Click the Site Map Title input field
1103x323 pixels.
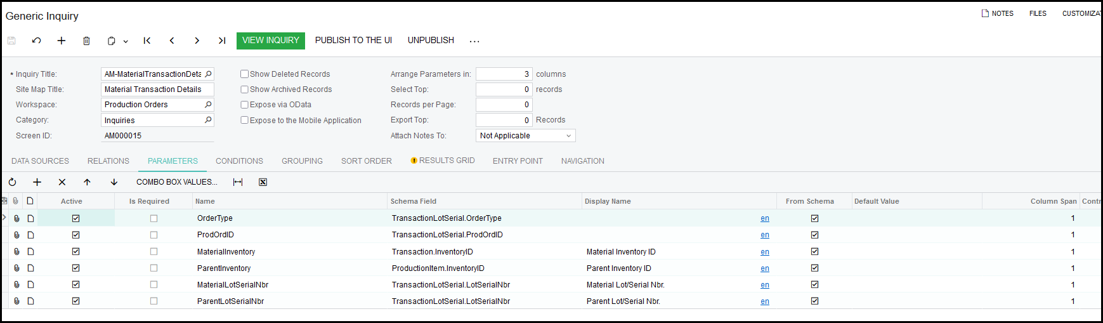pos(157,89)
